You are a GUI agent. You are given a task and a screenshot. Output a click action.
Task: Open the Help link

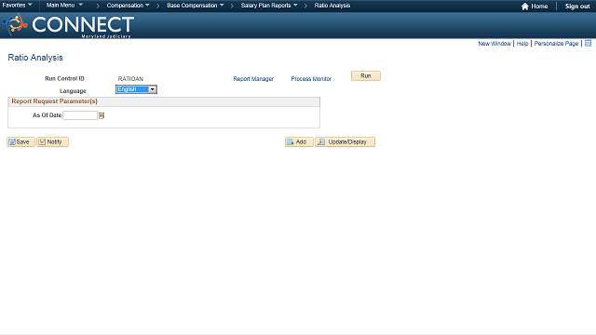pyautogui.click(x=522, y=44)
